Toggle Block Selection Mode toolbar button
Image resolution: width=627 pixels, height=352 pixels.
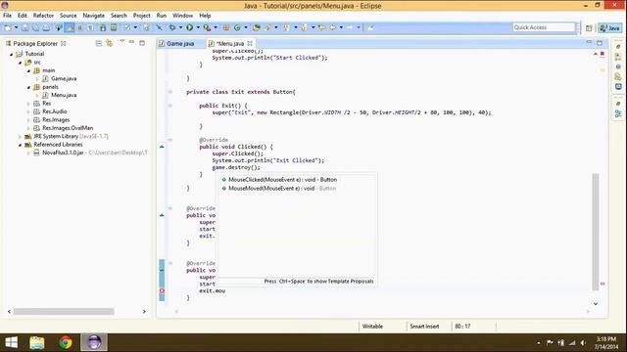click(79, 27)
